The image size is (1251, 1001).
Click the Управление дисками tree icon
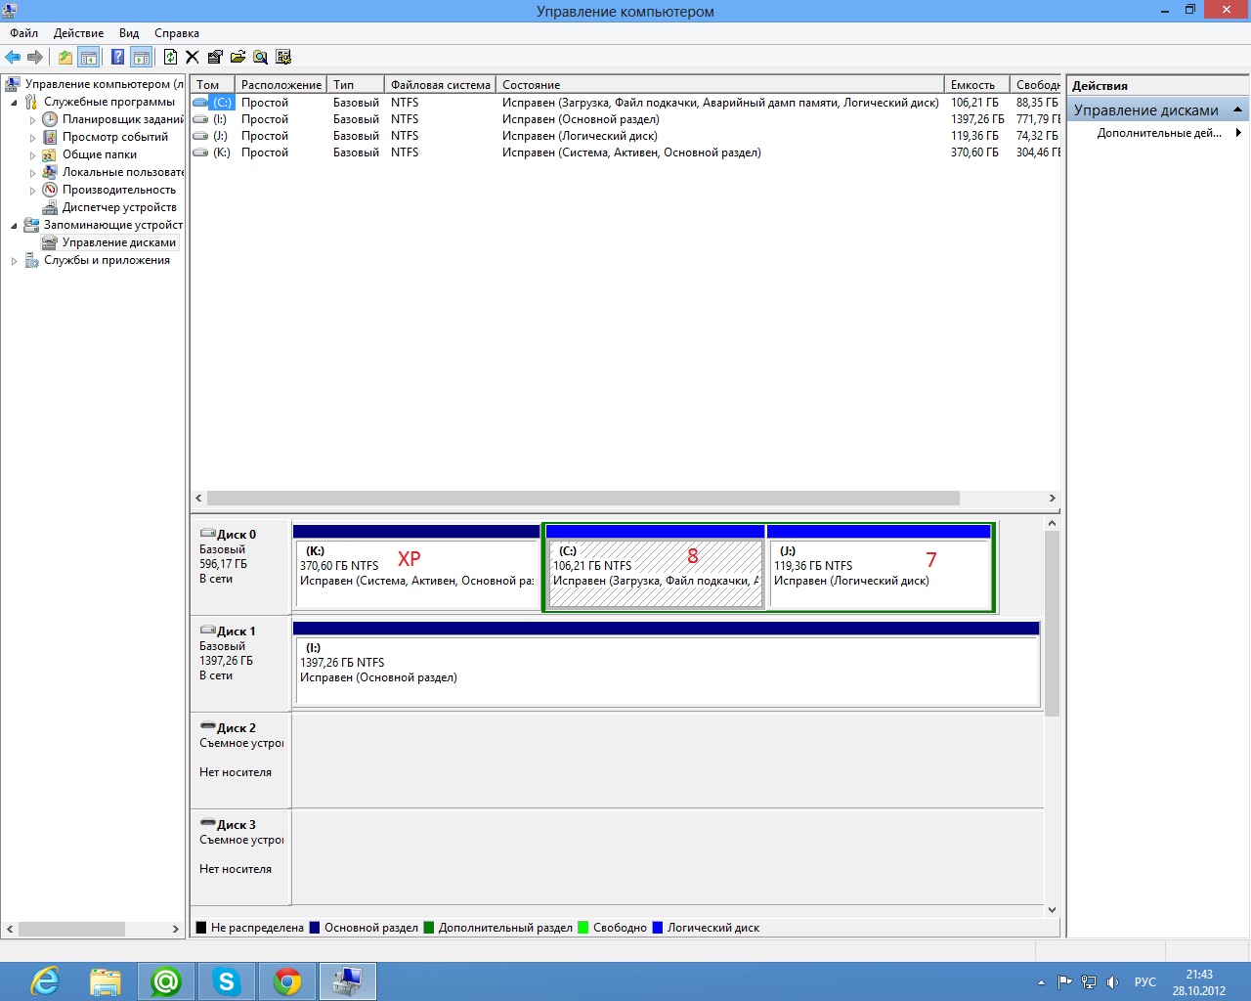coord(50,242)
